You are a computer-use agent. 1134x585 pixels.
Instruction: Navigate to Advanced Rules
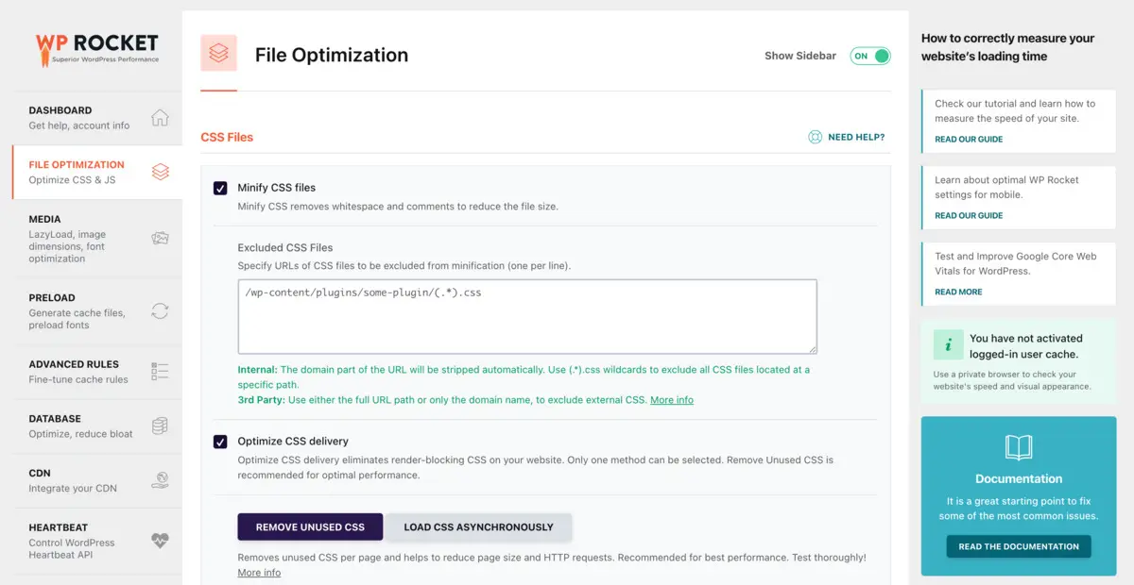[x=97, y=372]
